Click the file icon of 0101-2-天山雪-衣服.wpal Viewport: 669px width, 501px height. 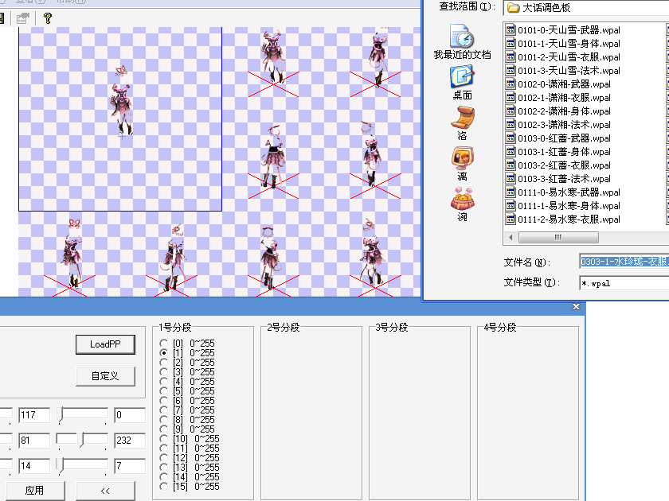[511, 57]
